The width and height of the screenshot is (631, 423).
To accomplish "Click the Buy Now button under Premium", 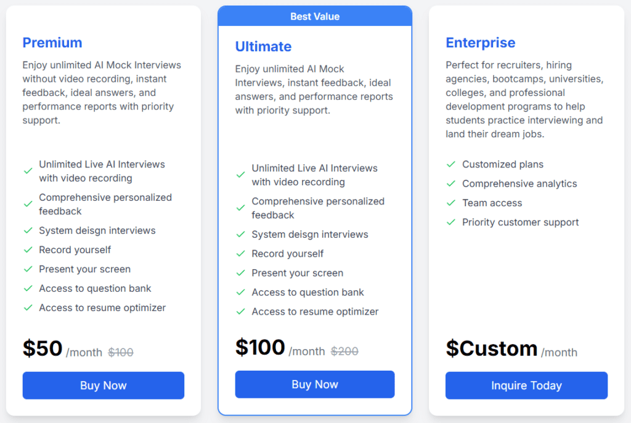I will pyautogui.click(x=103, y=385).
